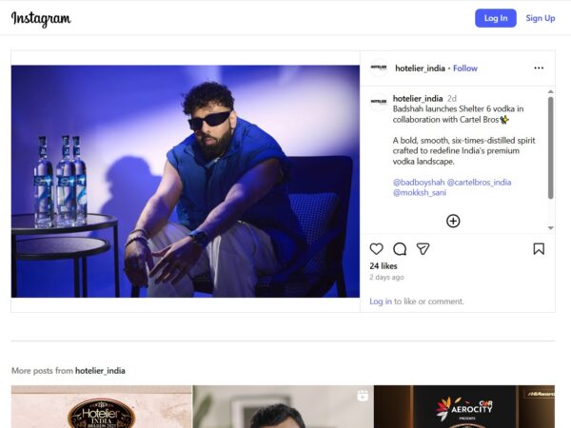The image size is (571, 428).
Task: Click the Log in link to comment
Action: click(381, 302)
